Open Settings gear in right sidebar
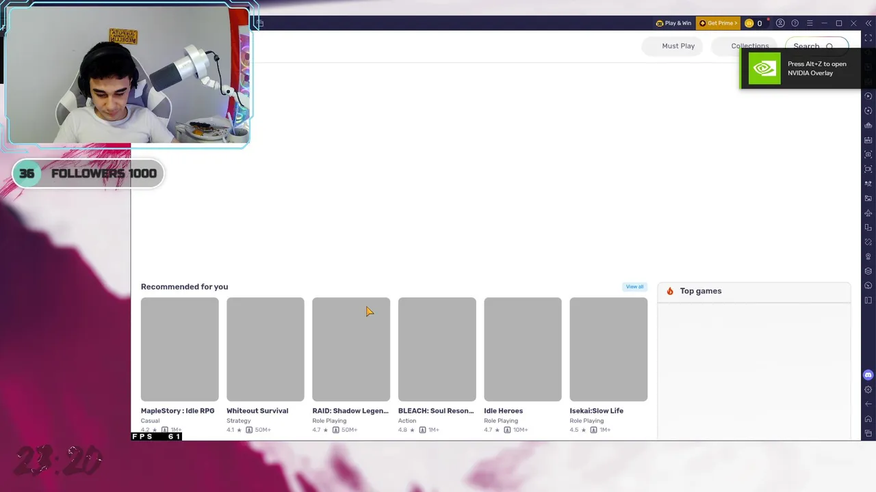The width and height of the screenshot is (876, 492). click(x=868, y=389)
